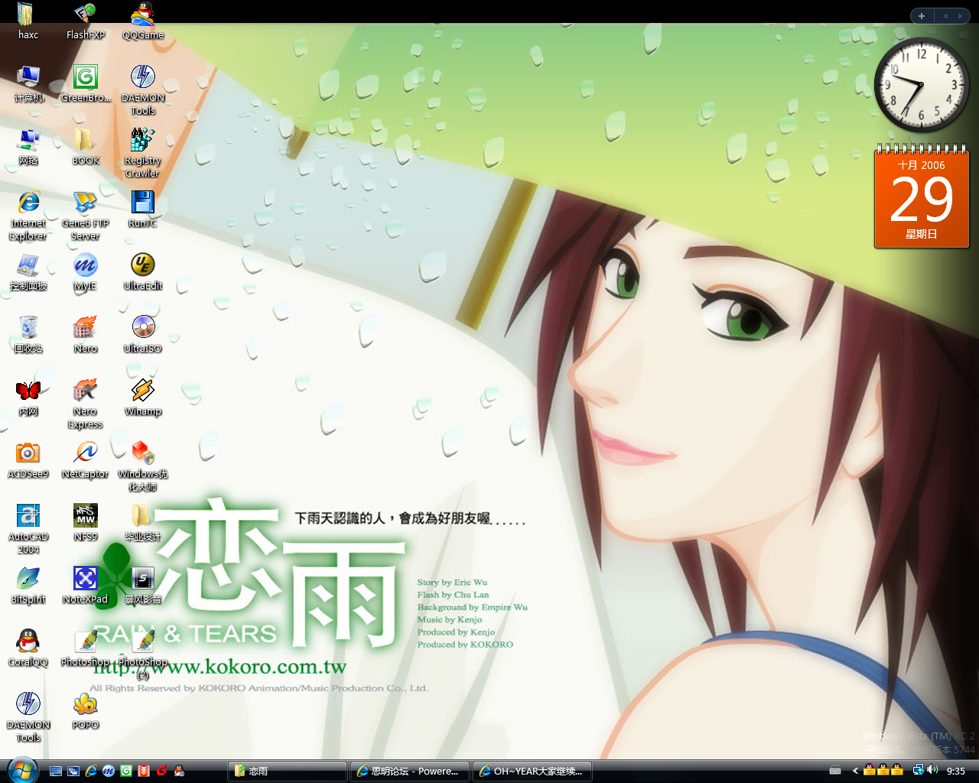Launch Gene6 FTP Server shortcut
Image resolution: width=979 pixels, height=783 pixels.
85,216
